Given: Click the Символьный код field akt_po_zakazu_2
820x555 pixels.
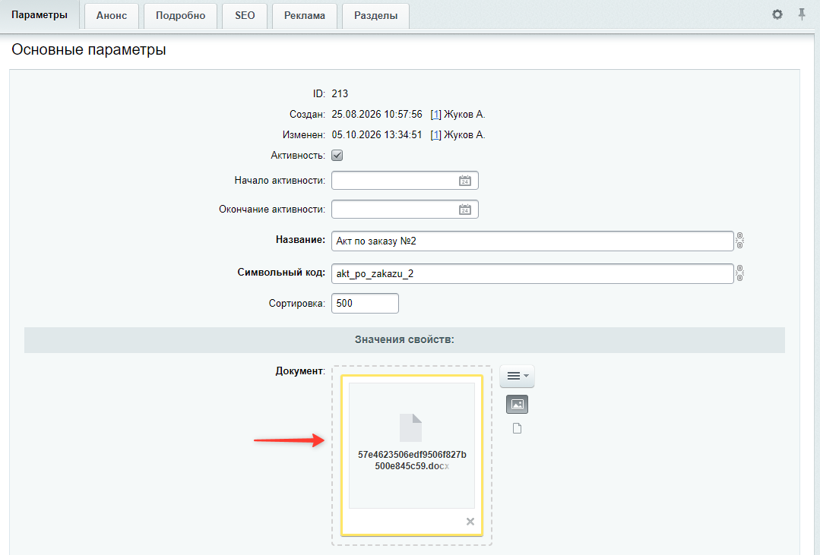Looking at the screenshot, I should pos(533,273).
